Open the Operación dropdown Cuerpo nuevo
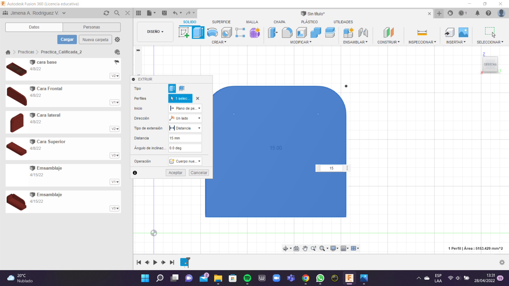Screen dimensions: 509x286 (x=185, y=161)
